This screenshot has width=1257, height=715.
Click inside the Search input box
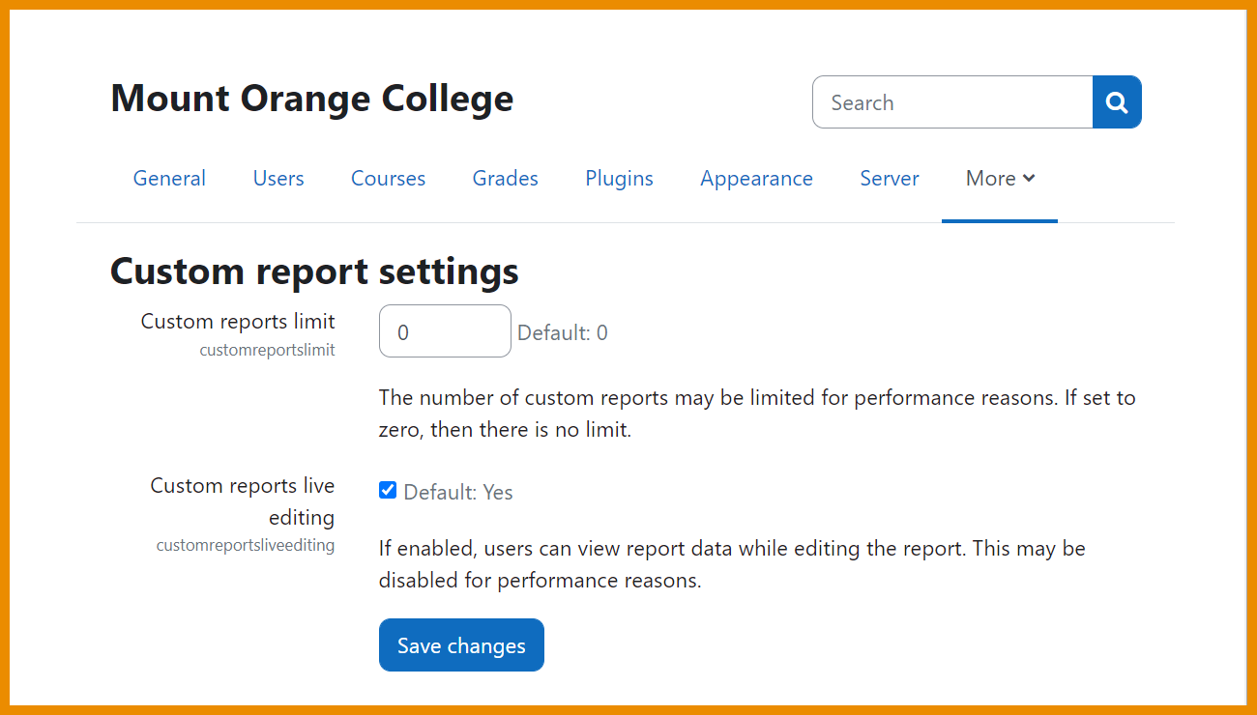[951, 101]
